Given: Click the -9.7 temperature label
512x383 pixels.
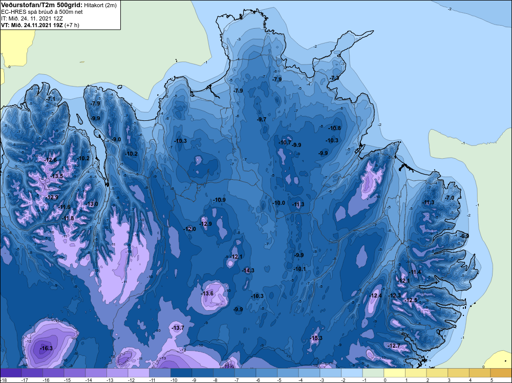Looking at the screenshot, I should coord(262,119).
